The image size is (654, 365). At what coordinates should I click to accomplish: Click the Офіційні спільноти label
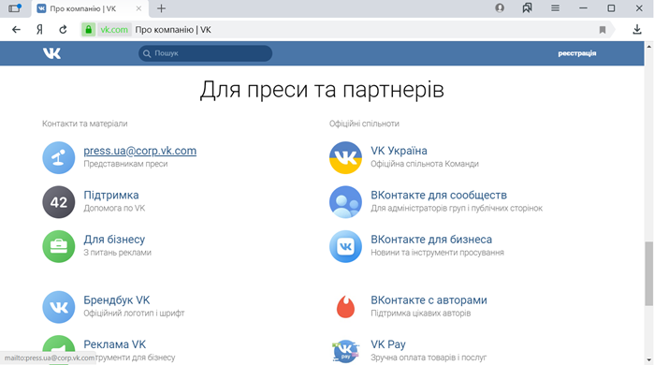(x=364, y=124)
